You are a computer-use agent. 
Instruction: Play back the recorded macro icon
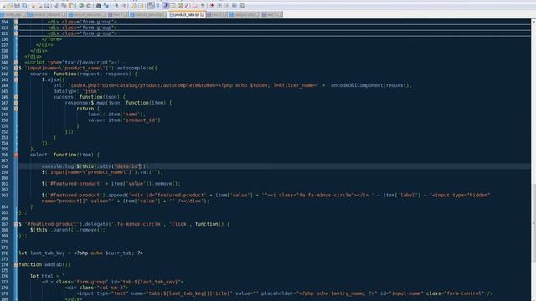click(x=227, y=6)
